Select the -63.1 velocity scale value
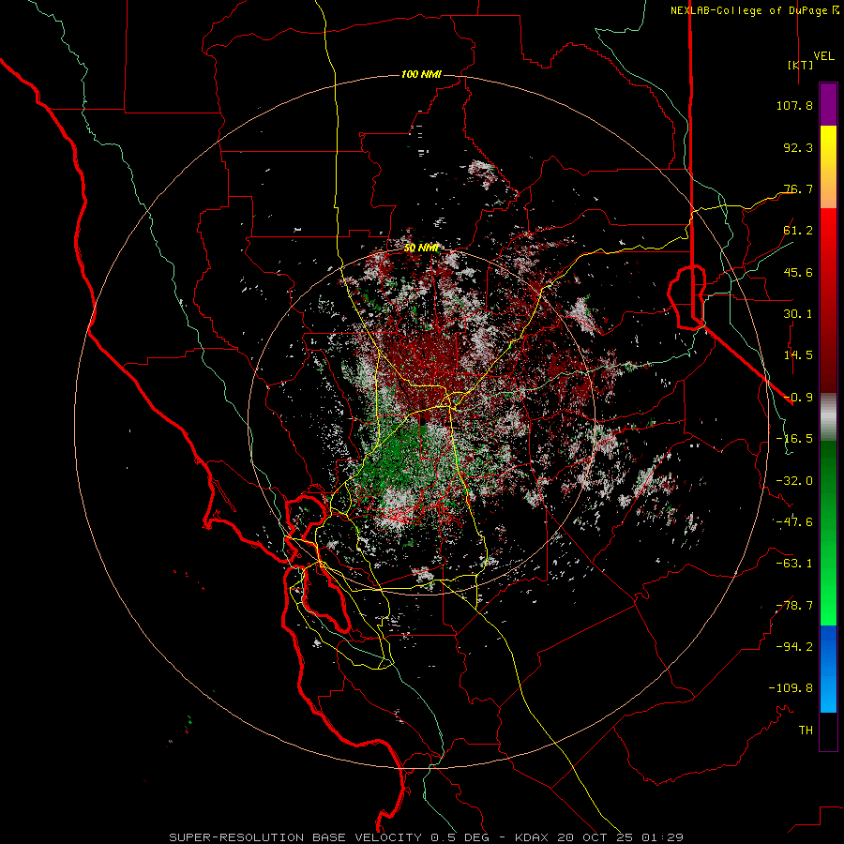The width and height of the screenshot is (844, 844). 794,564
